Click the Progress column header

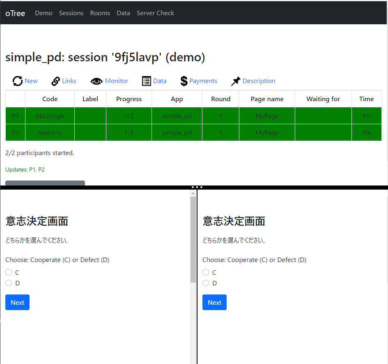129,99
